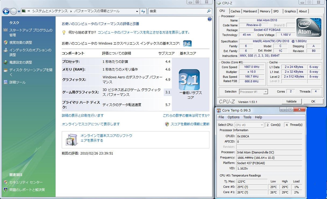Click the back navigation arrow button
Screen dimensions: 327x199
[6, 11]
